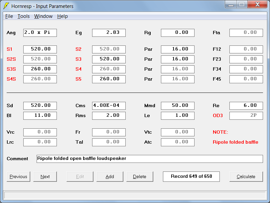
Task: Select the Ang field showing 2.0 x Pi
Action: (x=40, y=33)
